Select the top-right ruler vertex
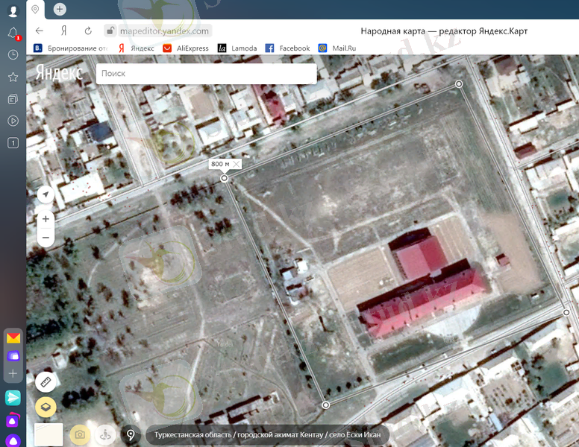Screen dimensions: 579x447 (x=459, y=84)
